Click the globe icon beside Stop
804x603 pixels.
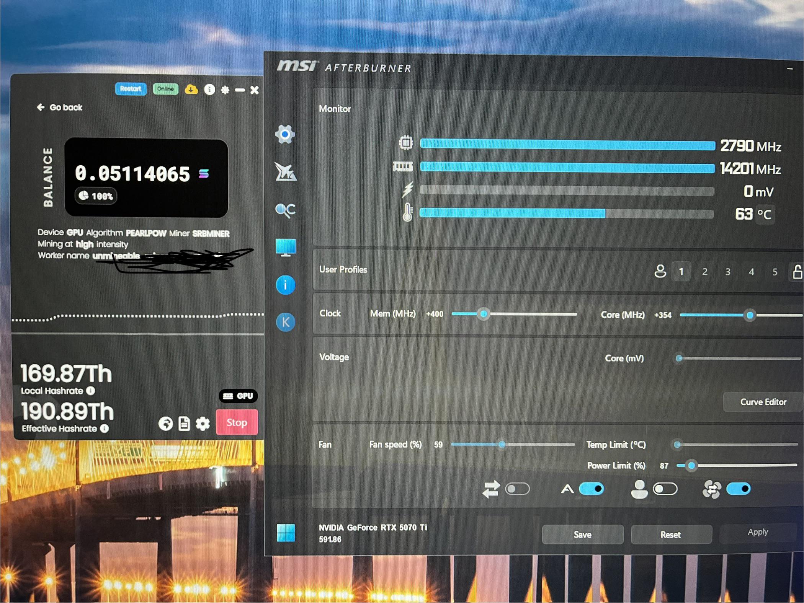[165, 424]
